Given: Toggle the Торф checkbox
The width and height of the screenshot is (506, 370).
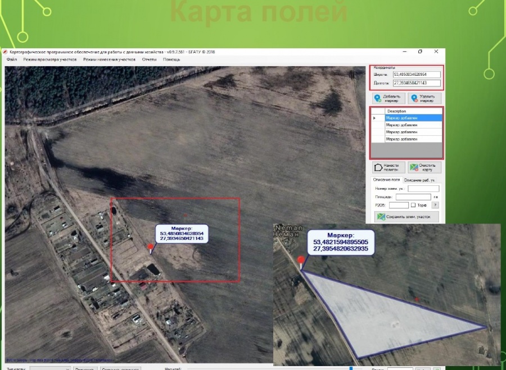Looking at the screenshot, I should point(414,205).
